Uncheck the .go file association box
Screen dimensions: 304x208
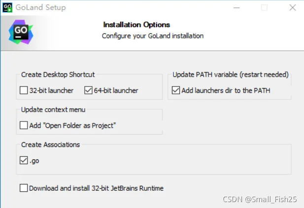point(24,160)
